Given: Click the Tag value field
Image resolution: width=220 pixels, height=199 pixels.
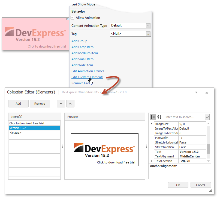Looking at the screenshot, I should point(128,34).
